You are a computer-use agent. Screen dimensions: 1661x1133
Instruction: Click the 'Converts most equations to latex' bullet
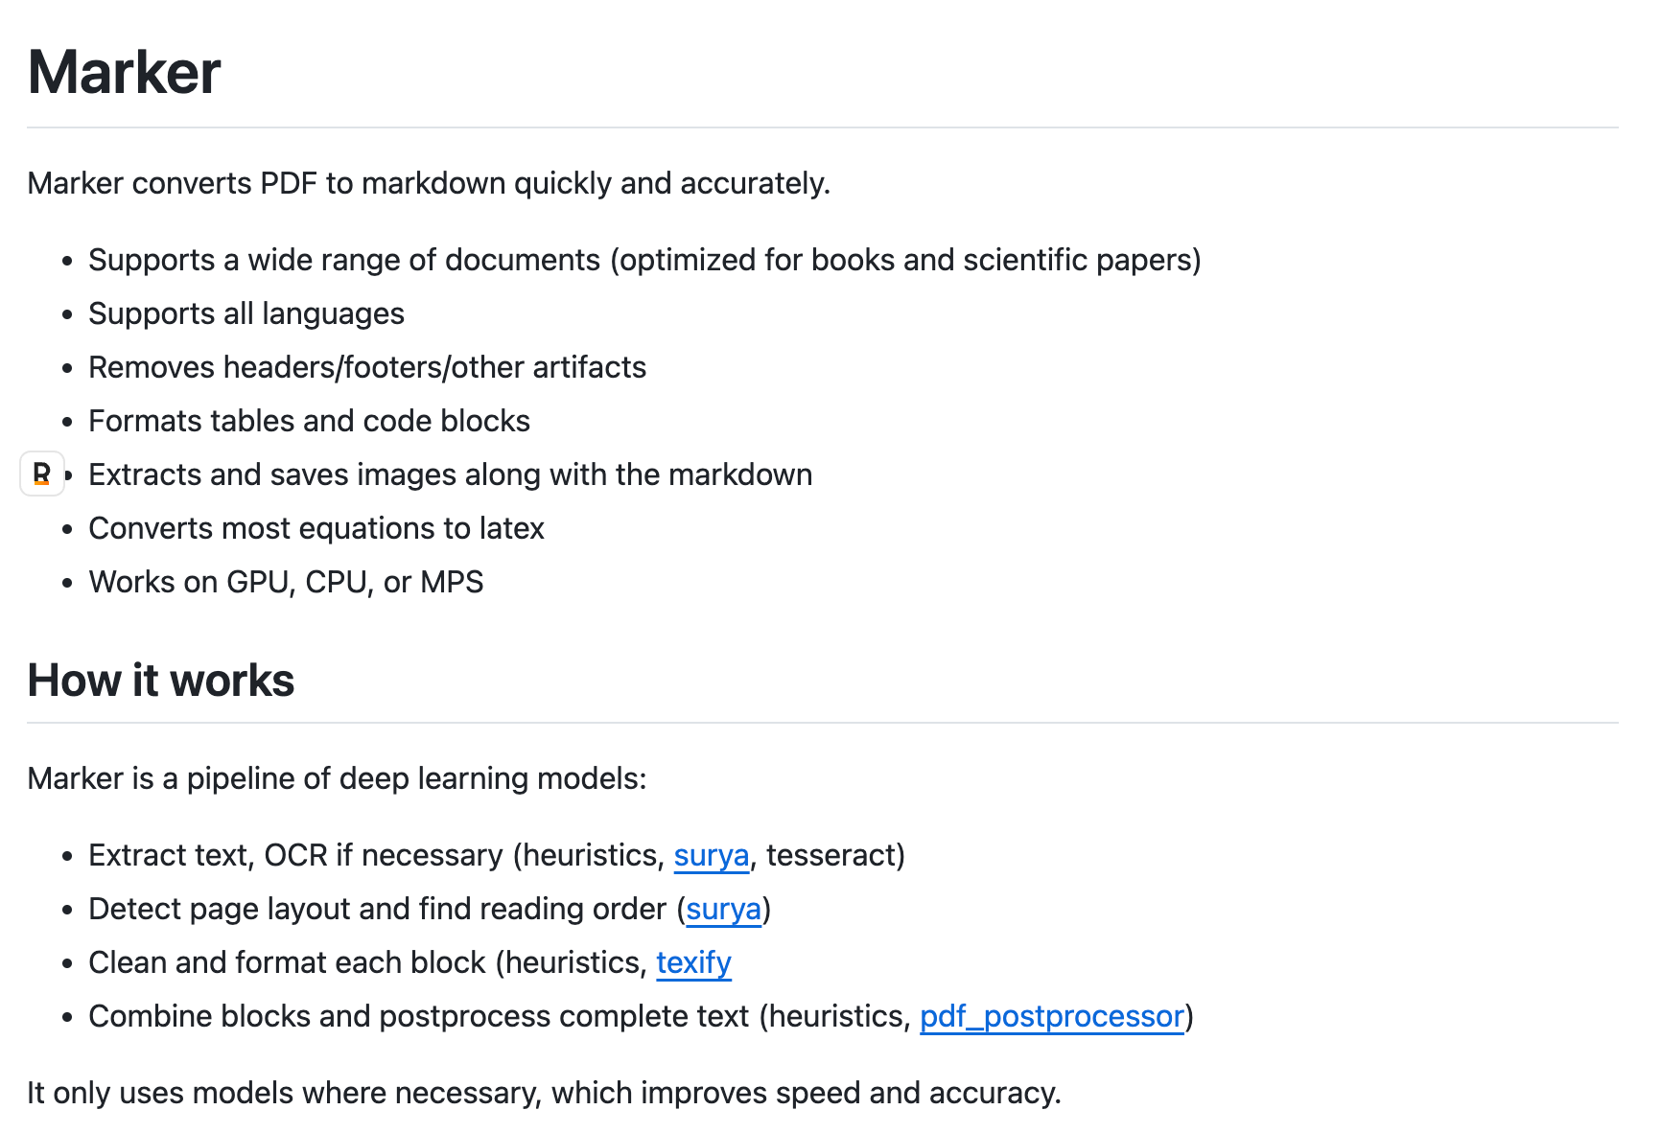[x=316, y=528]
